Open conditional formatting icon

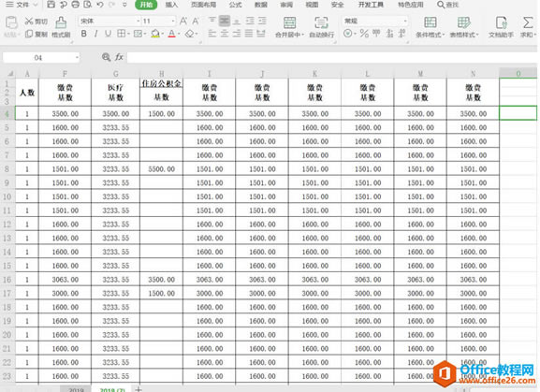click(x=430, y=22)
